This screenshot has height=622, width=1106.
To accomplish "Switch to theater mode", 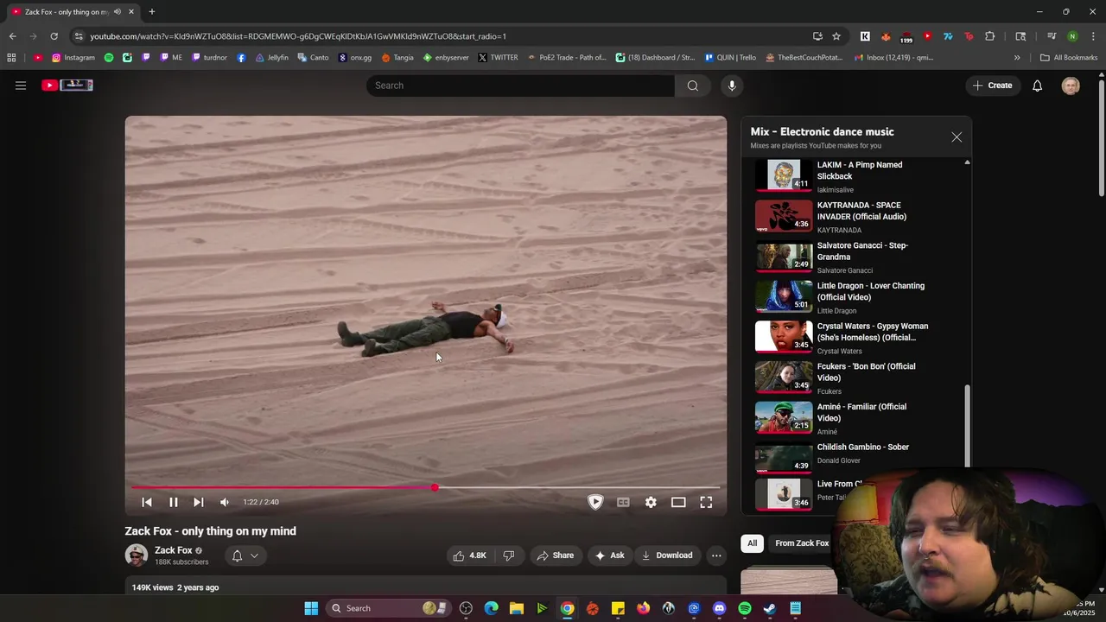I will click(x=678, y=502).
